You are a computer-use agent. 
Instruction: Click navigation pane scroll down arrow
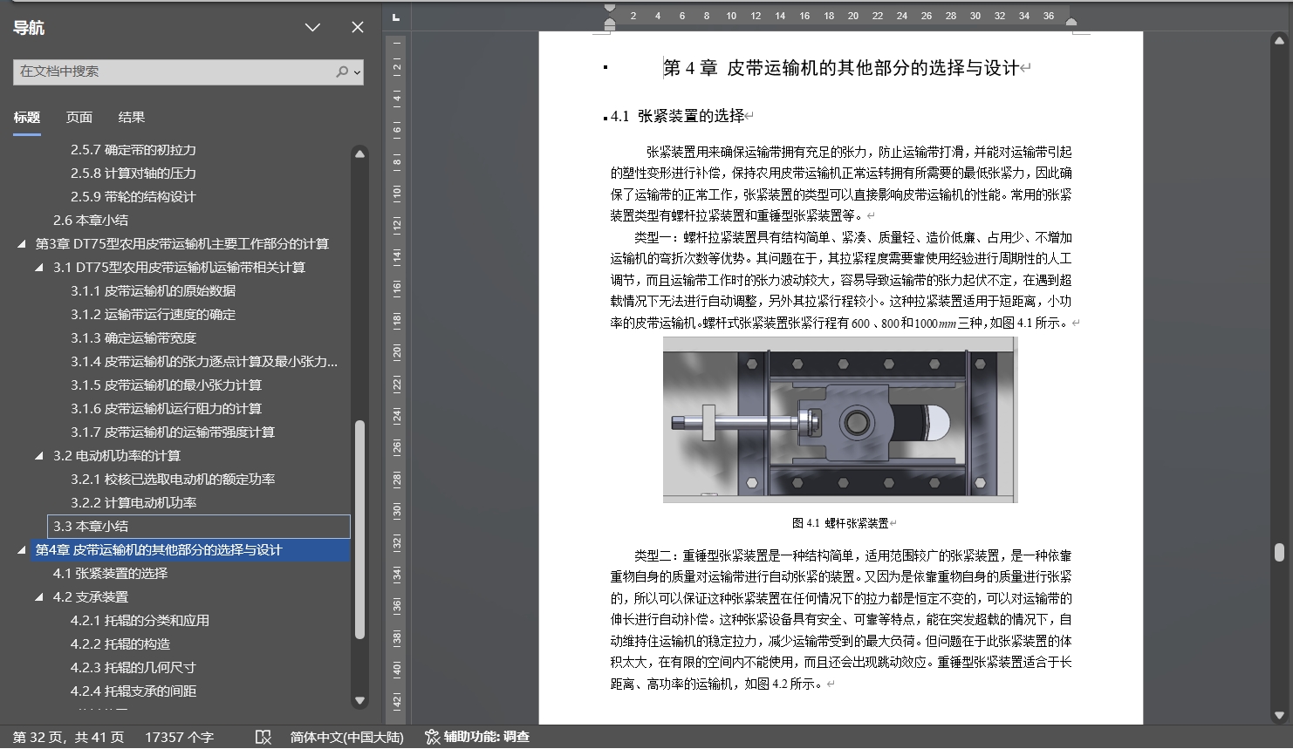359,700
